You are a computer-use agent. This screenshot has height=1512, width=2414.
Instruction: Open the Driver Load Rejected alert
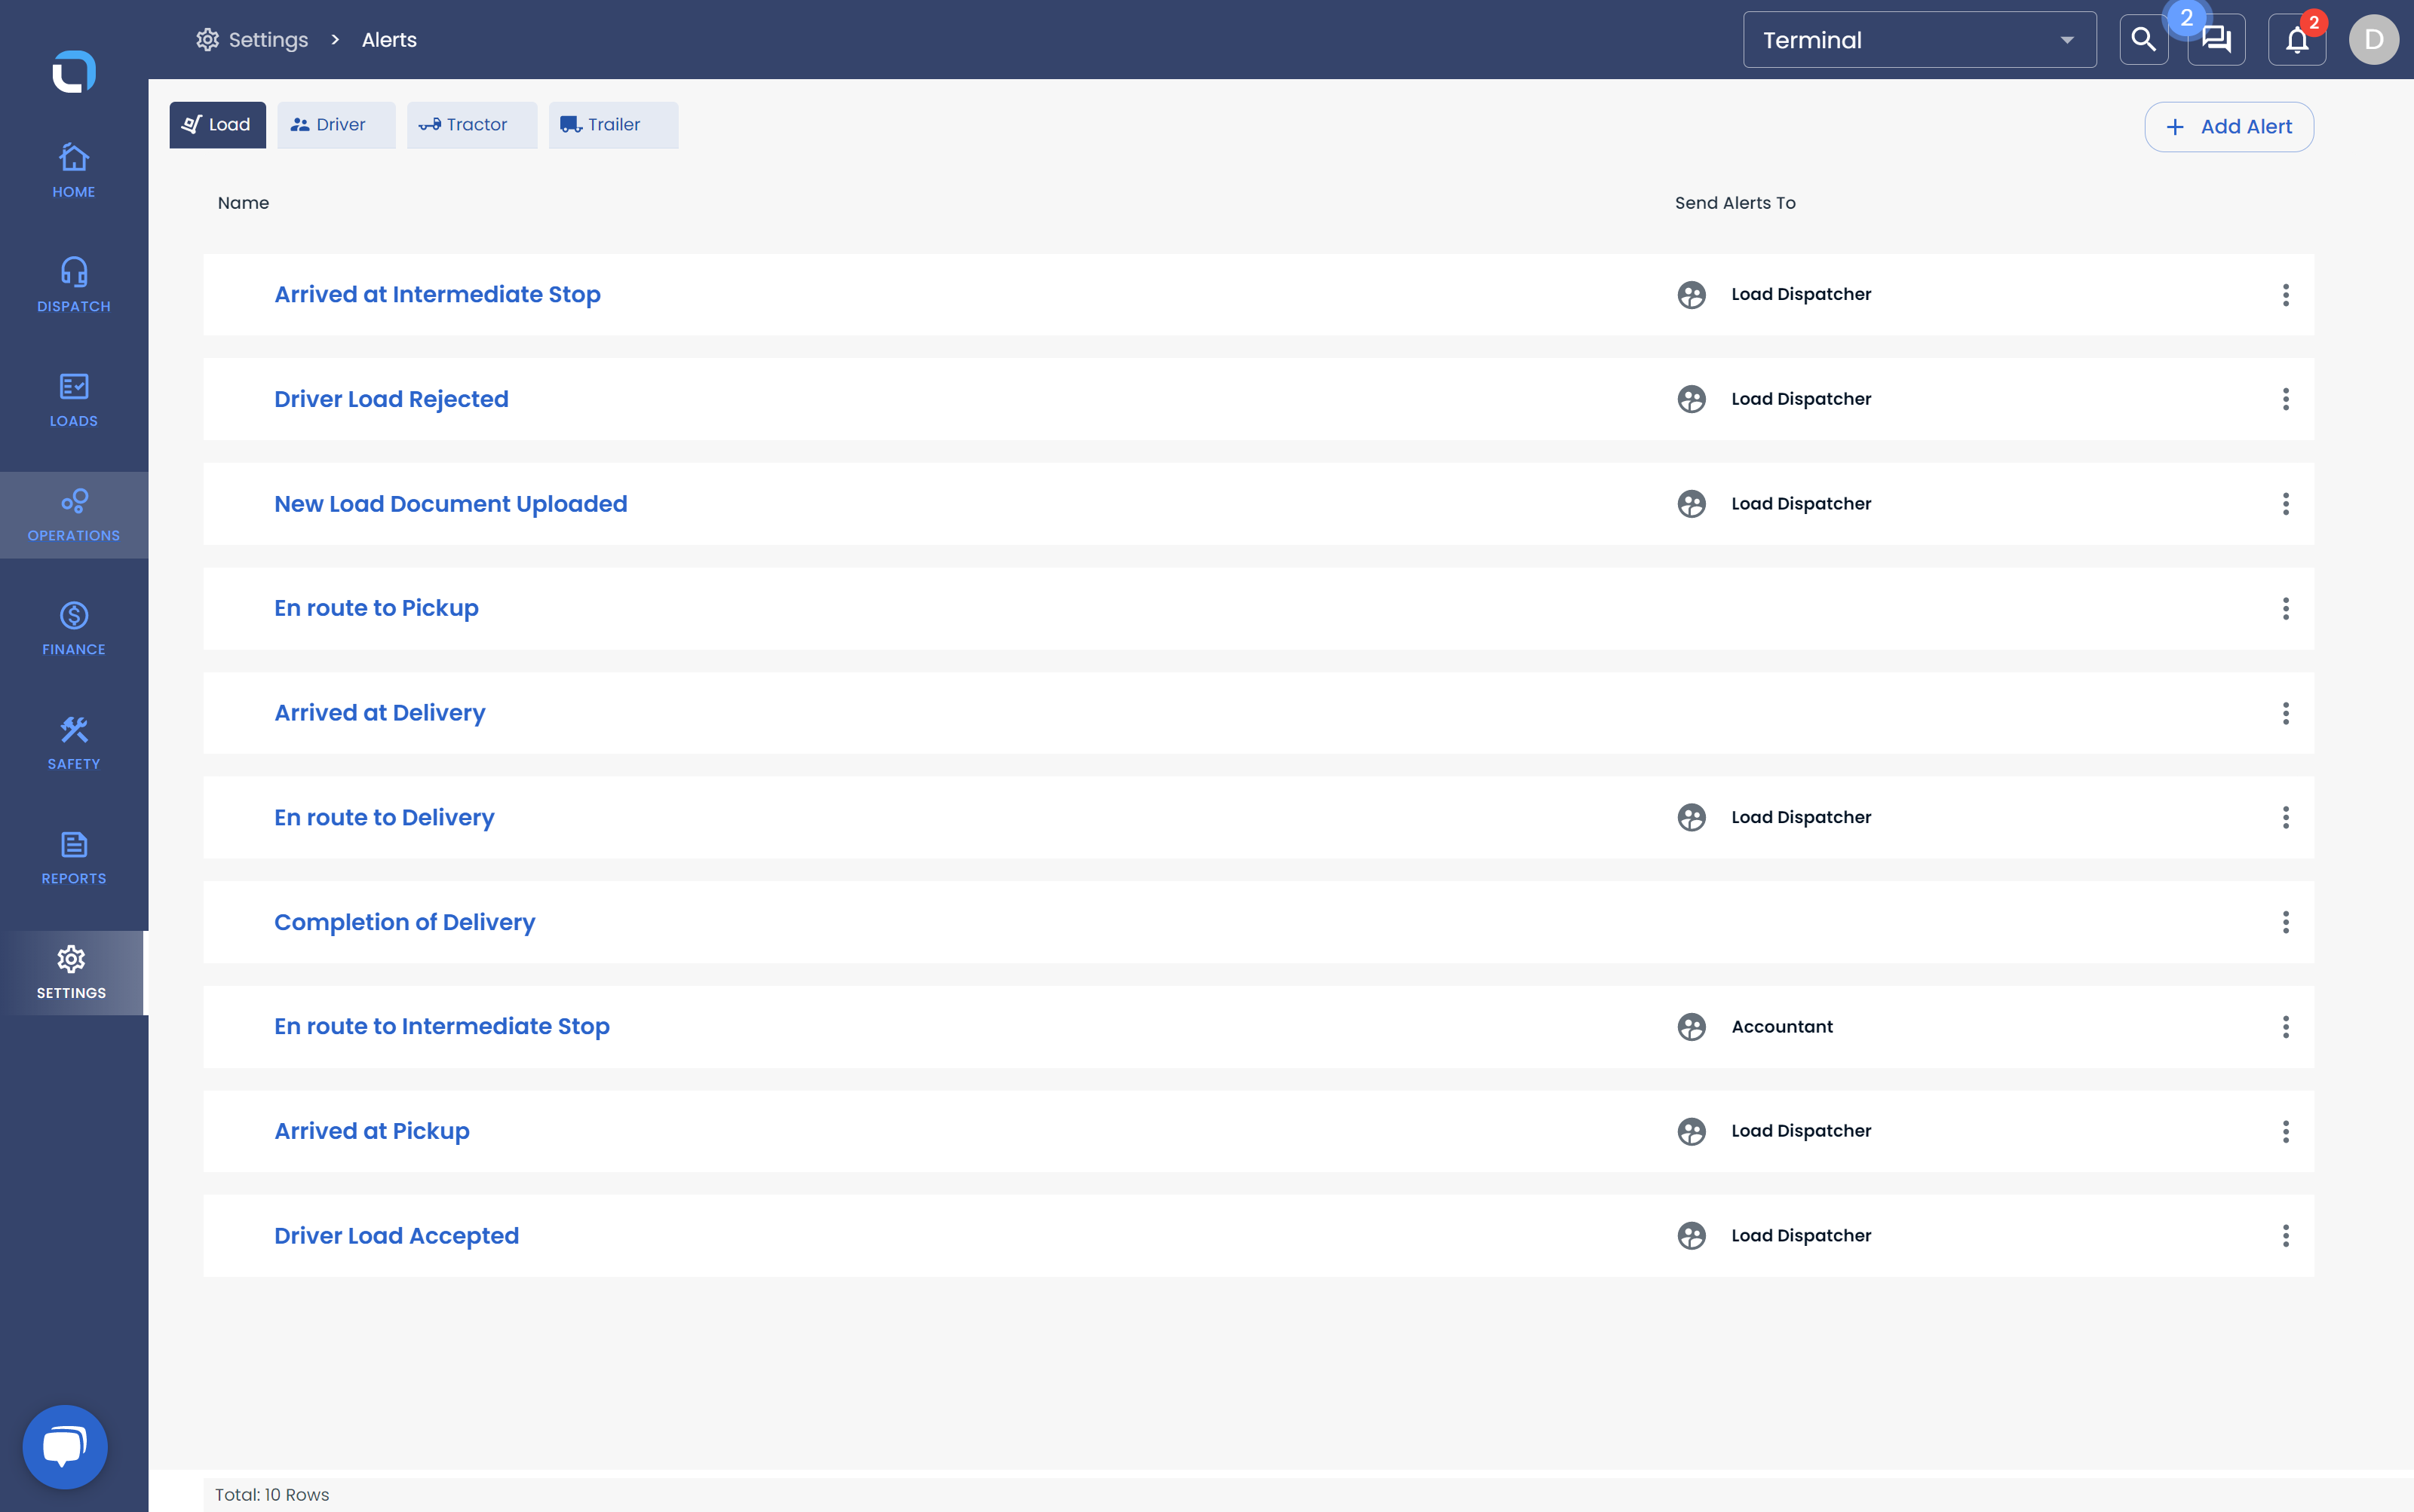pos(391,399)
